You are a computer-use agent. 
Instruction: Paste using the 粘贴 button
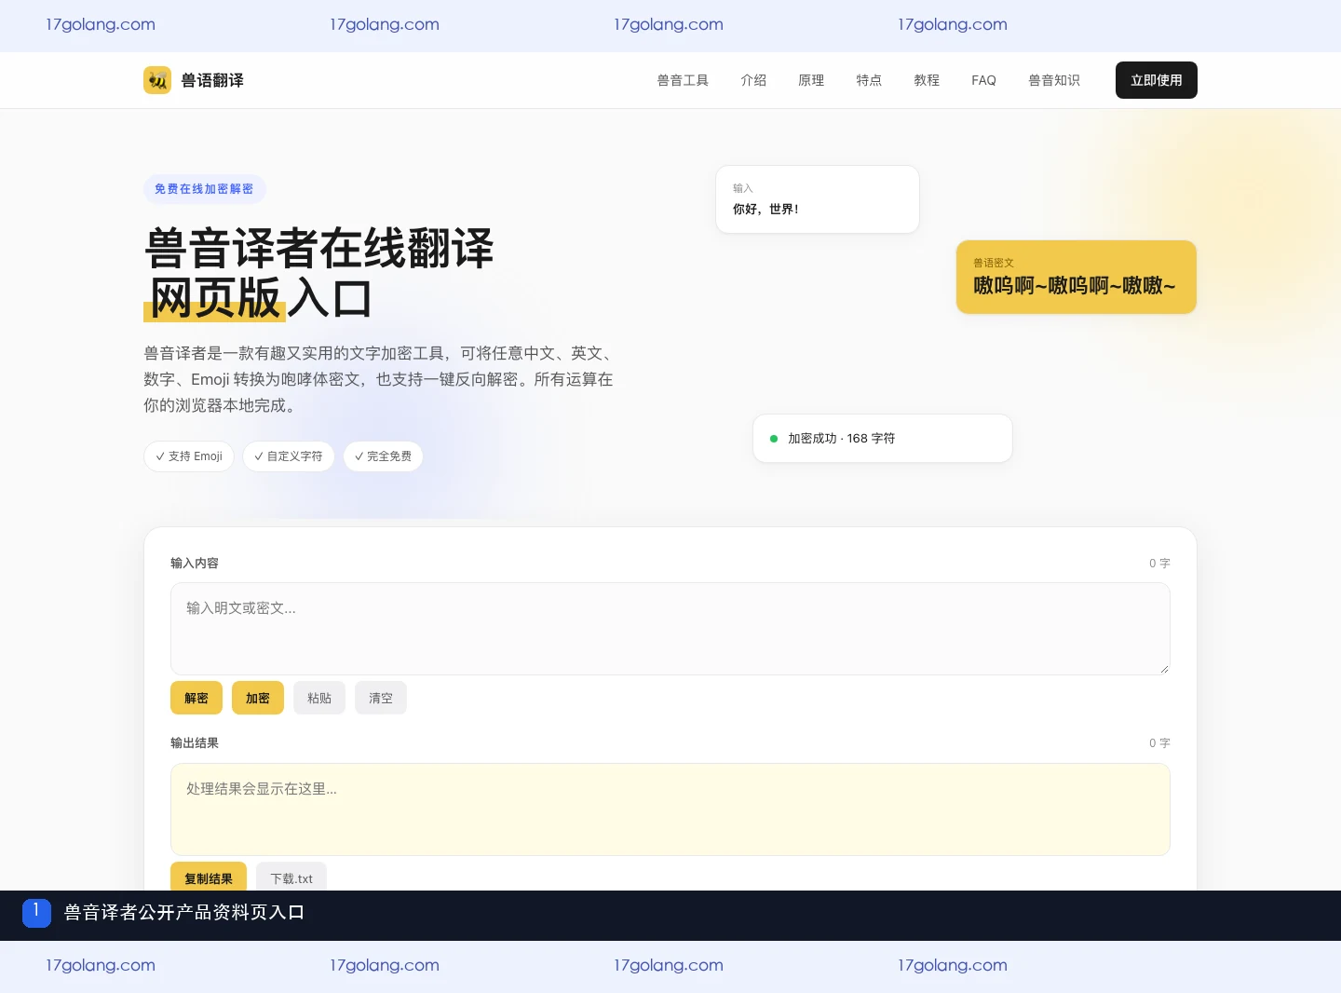pos(319,698)
